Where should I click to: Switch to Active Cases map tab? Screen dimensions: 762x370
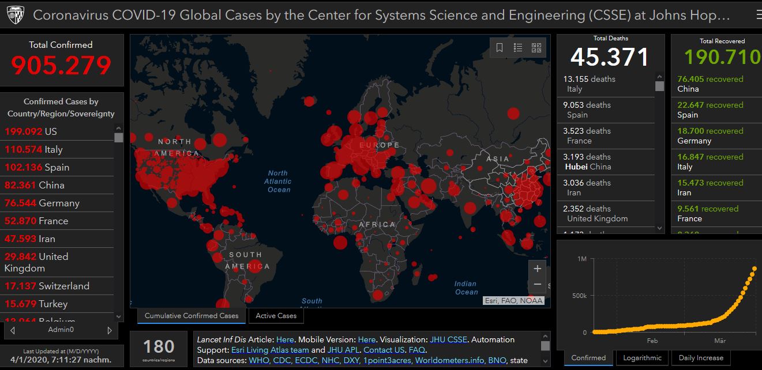tap(276, 316)
